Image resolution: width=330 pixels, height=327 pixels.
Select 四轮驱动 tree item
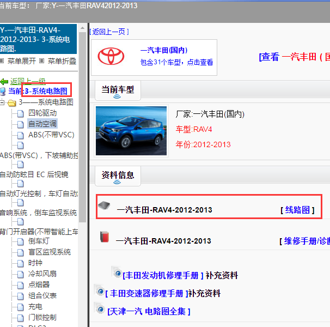click(42, 113)
